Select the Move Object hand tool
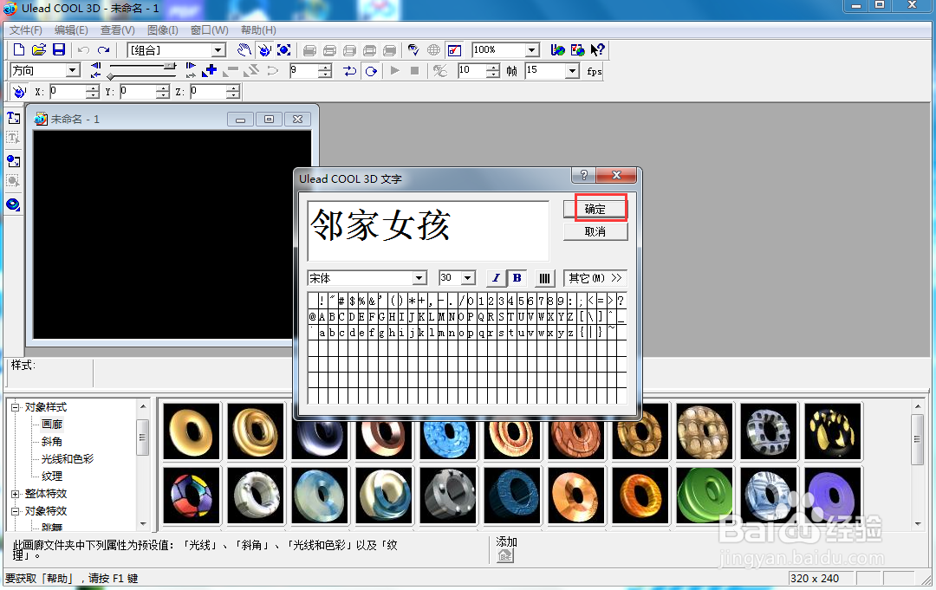Viewport: 936px width, 590px height. tap(244, 50)
